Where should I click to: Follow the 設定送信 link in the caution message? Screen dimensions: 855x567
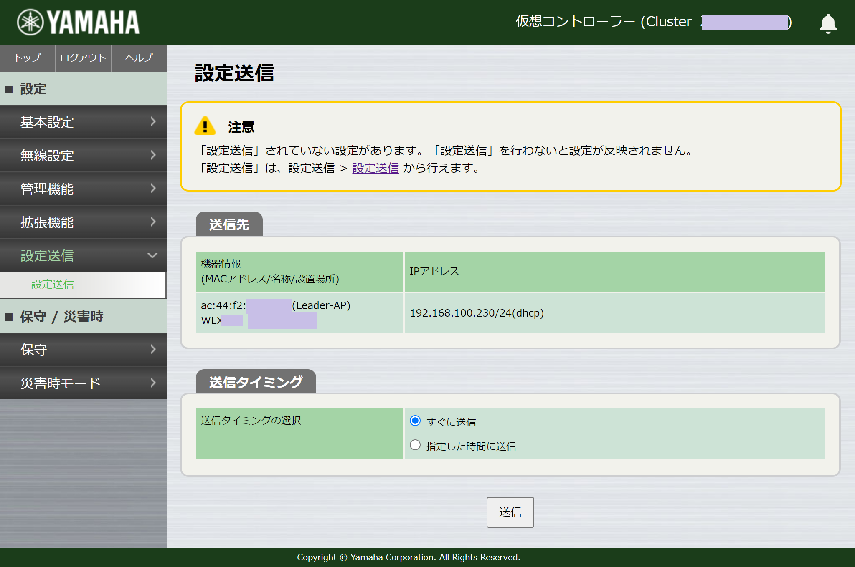tap(375, 168)
